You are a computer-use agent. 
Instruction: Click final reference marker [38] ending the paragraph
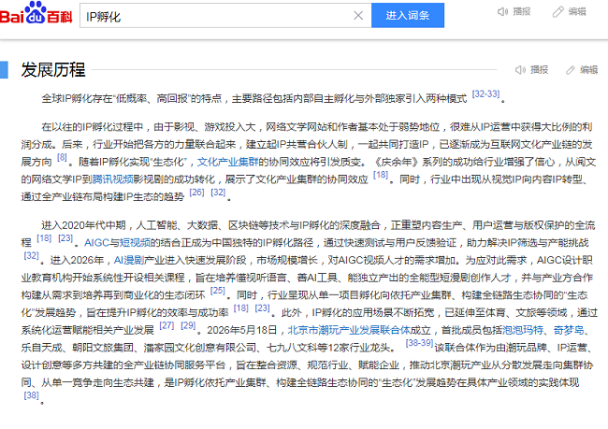click(x=32, y=395)
